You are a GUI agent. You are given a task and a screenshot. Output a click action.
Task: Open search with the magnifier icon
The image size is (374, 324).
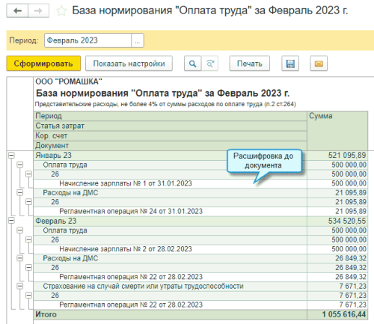(192, 64)
